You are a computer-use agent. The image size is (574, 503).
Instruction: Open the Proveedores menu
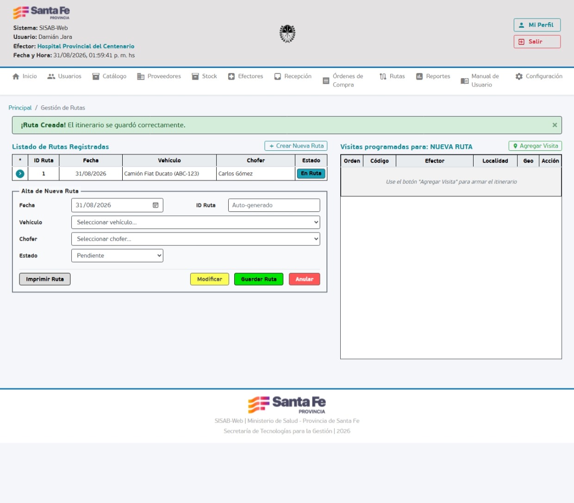159,76
